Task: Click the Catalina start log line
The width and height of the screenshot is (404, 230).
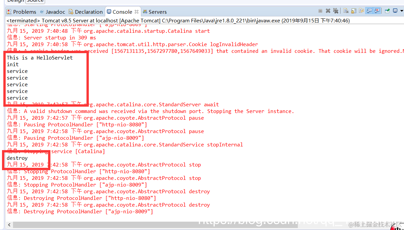Action: click(x=108, y=31)
